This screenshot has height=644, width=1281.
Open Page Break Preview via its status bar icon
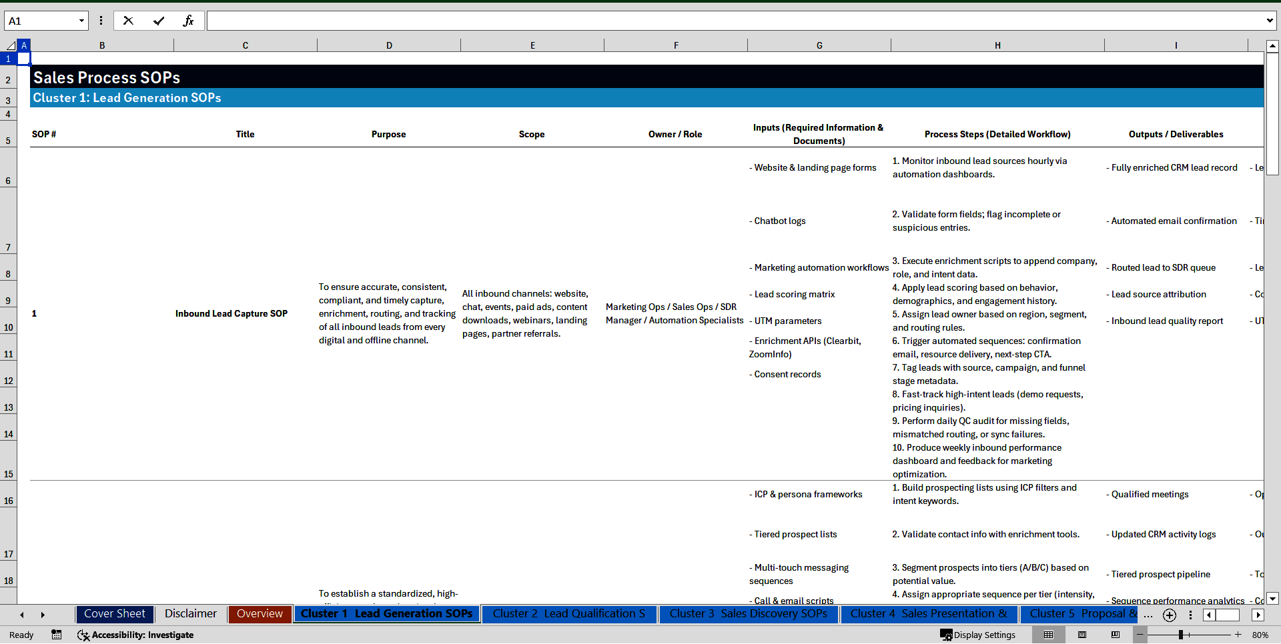1116,635
